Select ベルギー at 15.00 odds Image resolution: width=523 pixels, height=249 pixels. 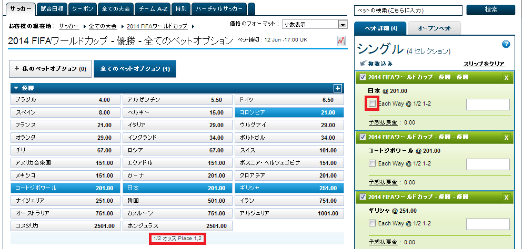(177, 112)
